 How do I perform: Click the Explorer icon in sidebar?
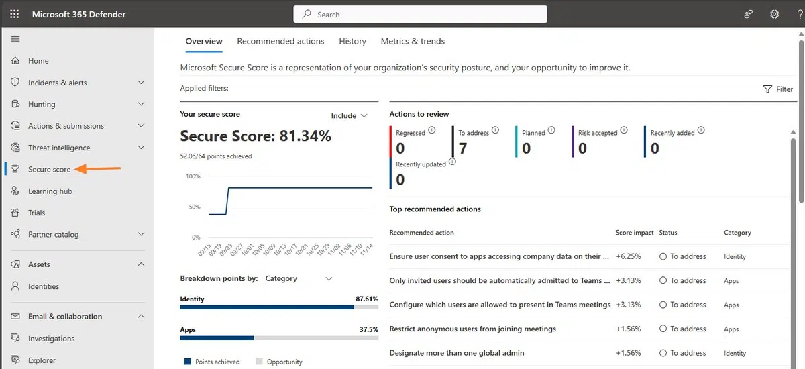[x=15, y=360]
